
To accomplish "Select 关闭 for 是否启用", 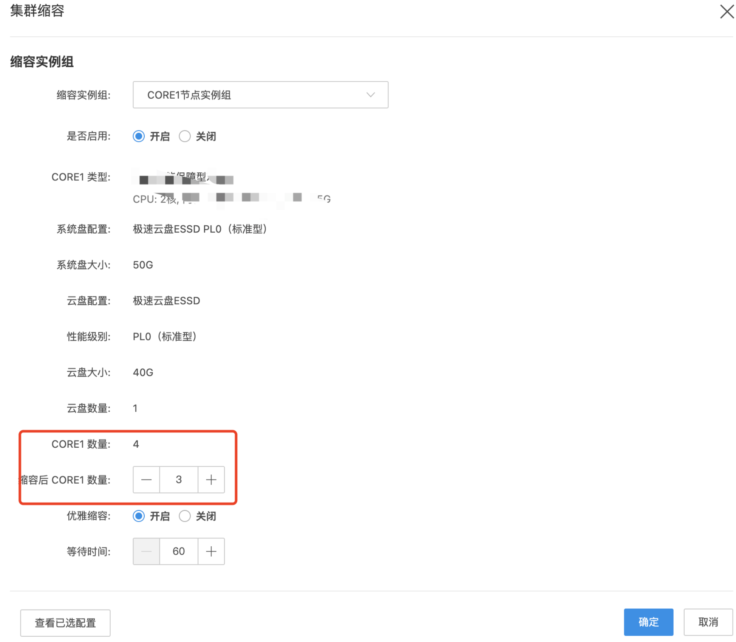I will click(x=184, y=136).
